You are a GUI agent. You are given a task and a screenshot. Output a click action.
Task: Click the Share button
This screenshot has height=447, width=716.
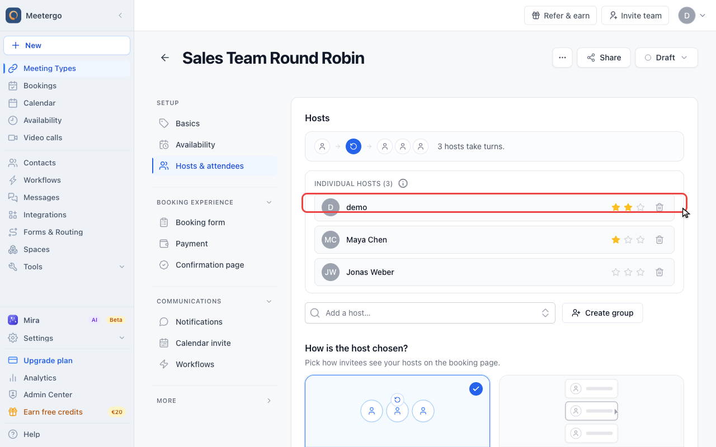tap(604, 58)
